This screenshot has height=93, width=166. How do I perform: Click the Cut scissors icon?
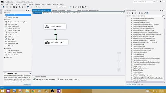tap(20, 7)
